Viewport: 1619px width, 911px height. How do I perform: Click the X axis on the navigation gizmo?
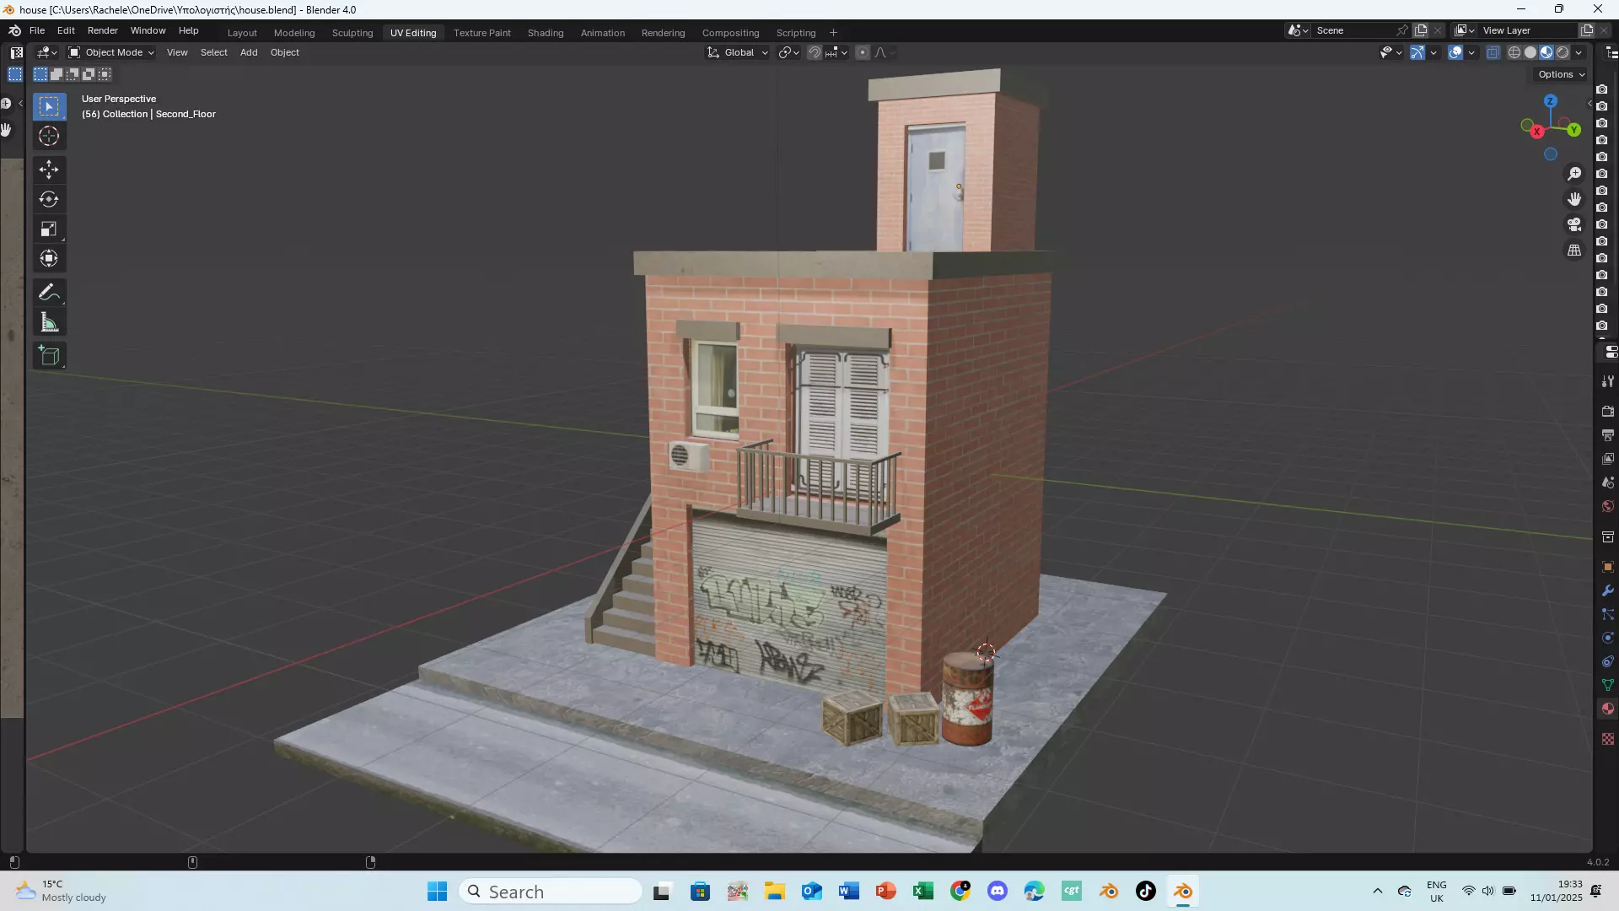click(1537, 132)
